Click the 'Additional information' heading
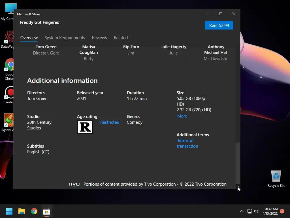The width and height of the screenshot is (290, 218). pyautogui.click(x=62, y=81)
